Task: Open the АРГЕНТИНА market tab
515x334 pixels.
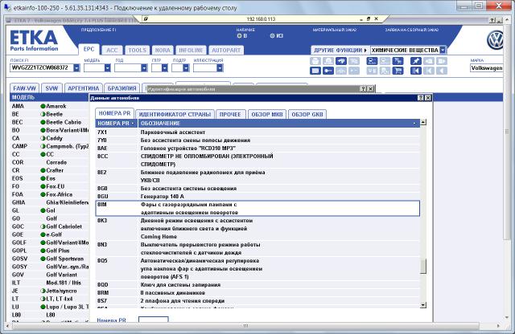Action: 83,88
